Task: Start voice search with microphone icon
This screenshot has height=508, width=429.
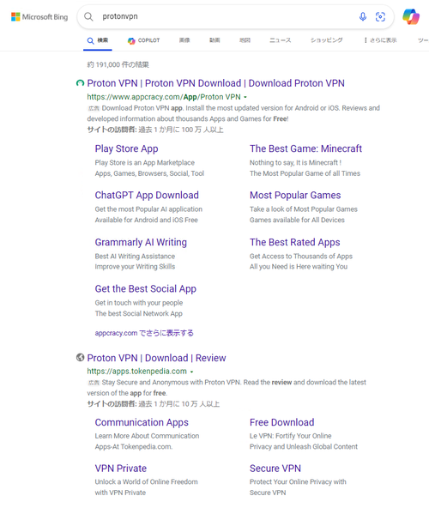Action: coord(363,16)
